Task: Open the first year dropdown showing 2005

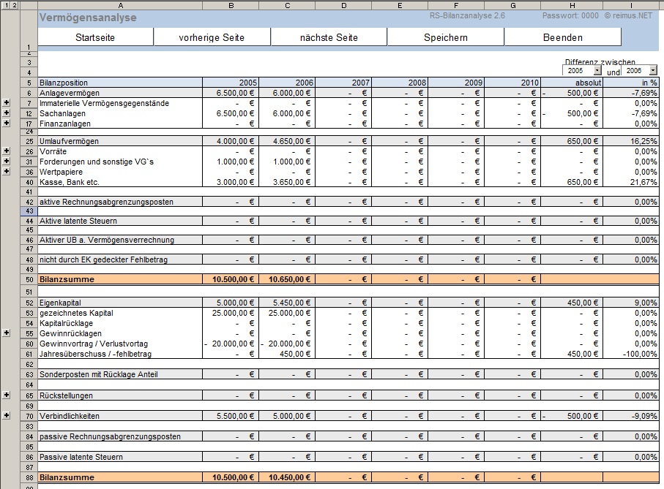Action: click(597, 71)
